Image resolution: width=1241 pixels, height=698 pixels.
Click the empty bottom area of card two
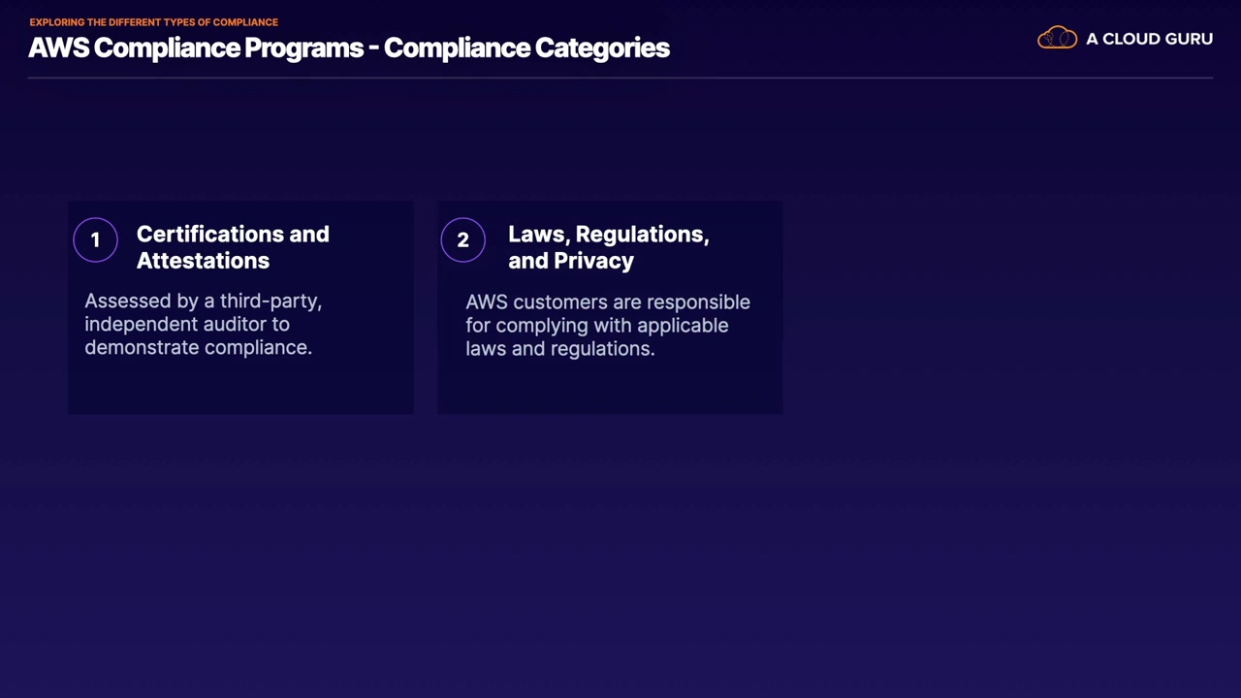coord(609,388)
